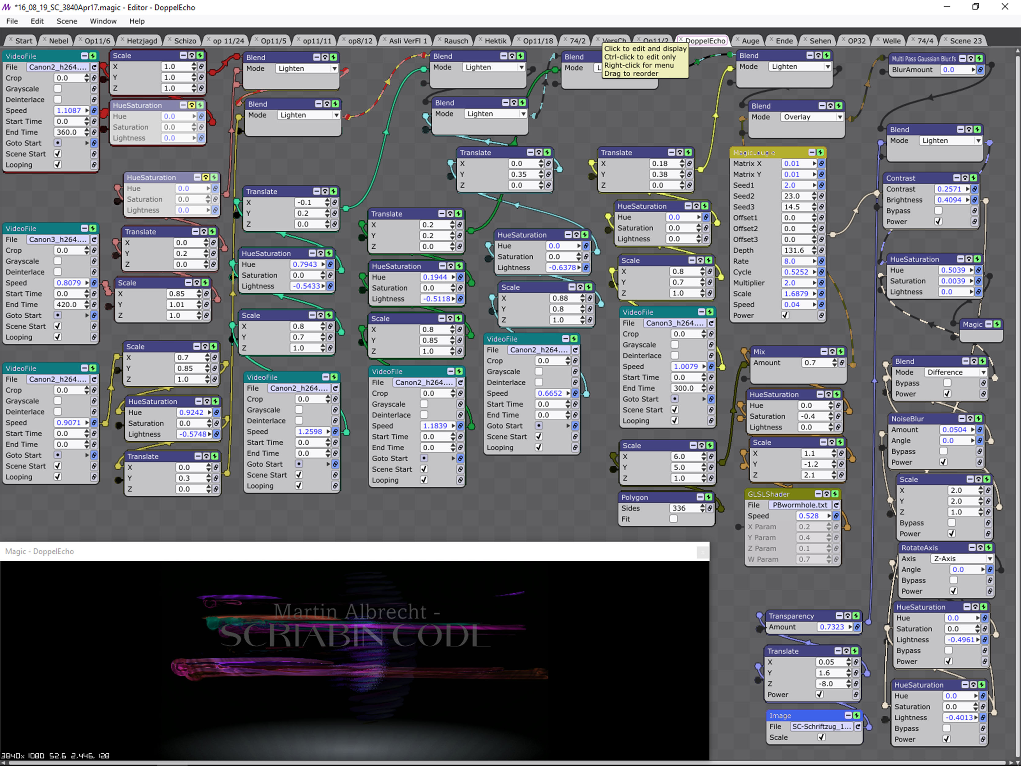The image size is (1021, 766).
Task: Click Goto Start button in VideoFile with Speed 1.0079
Action: [x=675, y=398]
